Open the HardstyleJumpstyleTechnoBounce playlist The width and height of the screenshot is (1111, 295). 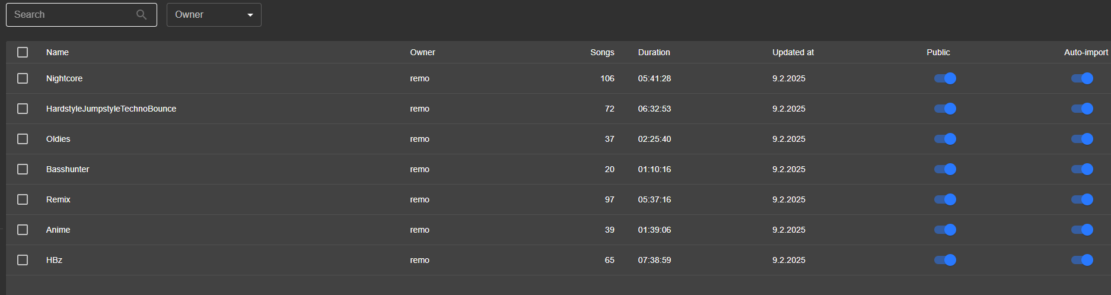[111, 109]
